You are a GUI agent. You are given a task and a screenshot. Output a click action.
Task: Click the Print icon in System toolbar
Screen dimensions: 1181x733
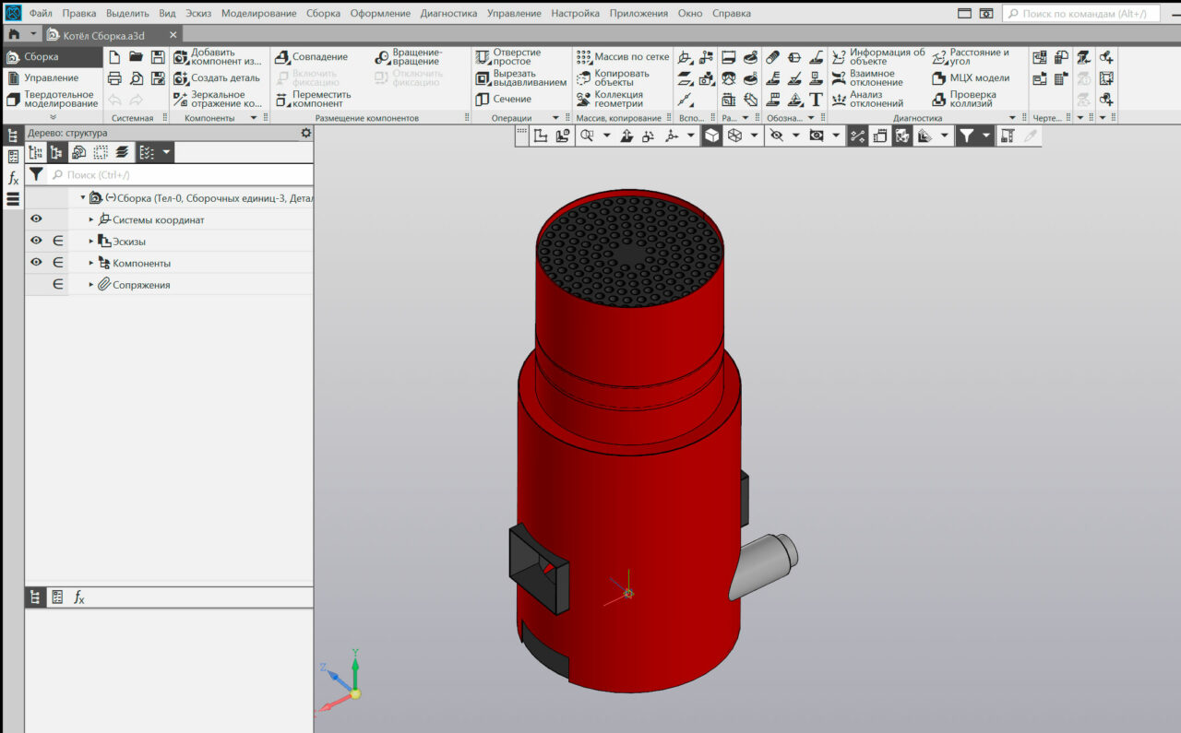(x=114, y=78)
